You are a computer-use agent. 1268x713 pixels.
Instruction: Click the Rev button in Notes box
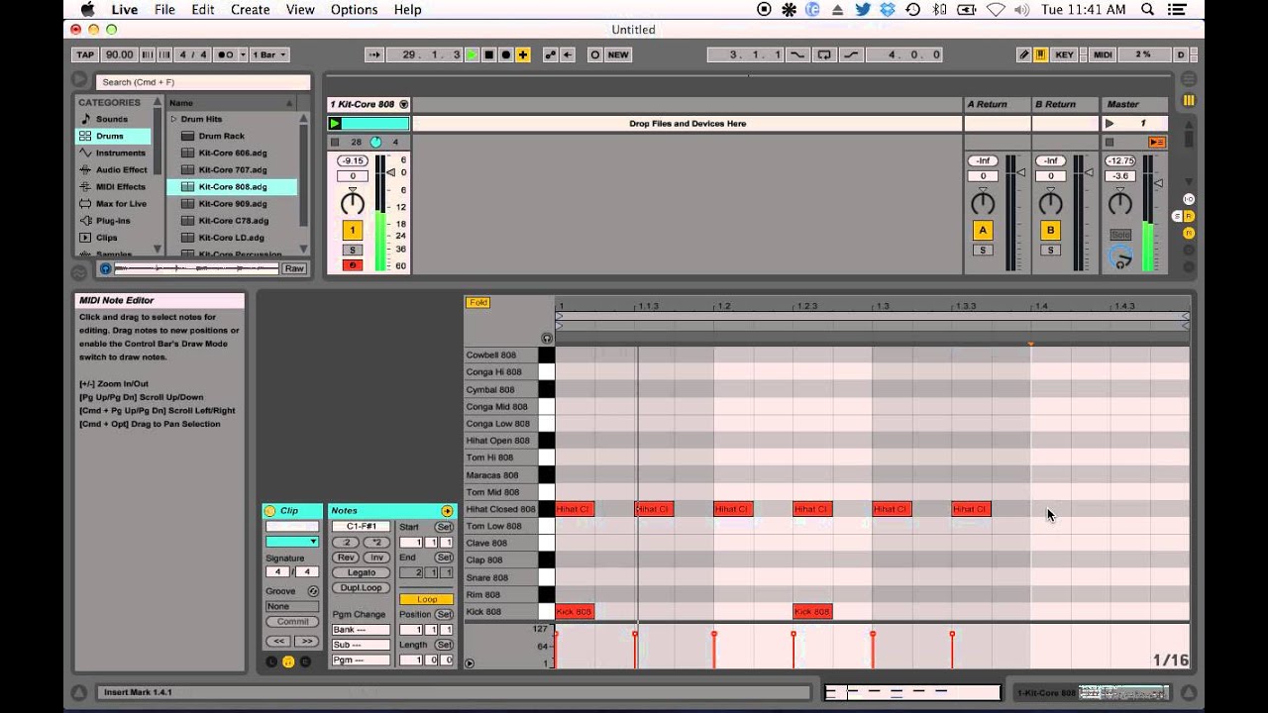(x=346, y=558)
